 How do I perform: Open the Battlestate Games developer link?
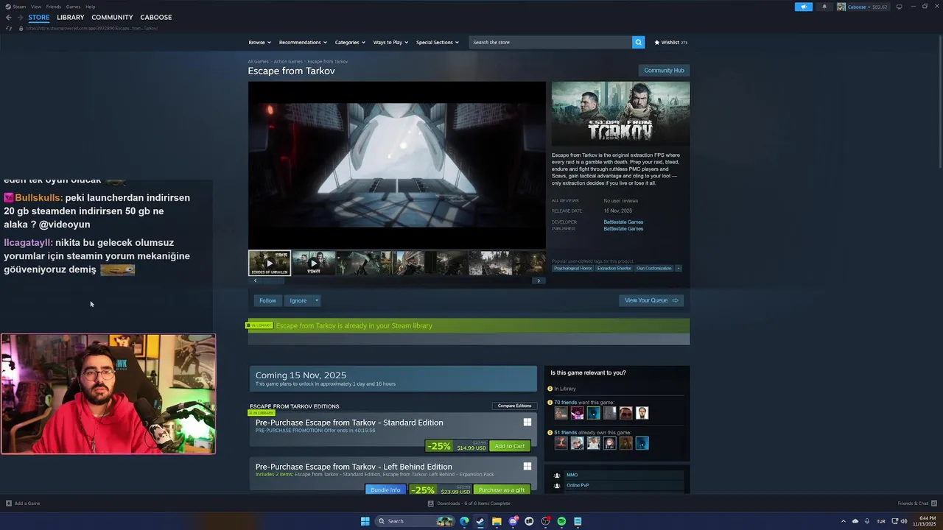point(623,222)
